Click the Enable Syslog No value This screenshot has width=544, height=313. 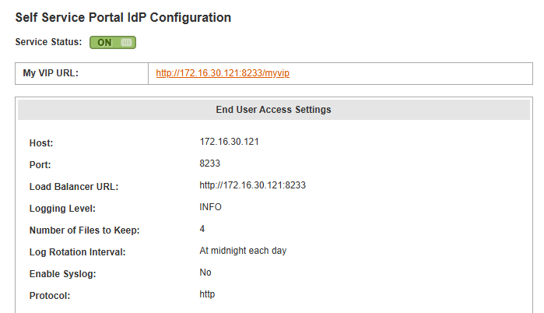point(205,273)
